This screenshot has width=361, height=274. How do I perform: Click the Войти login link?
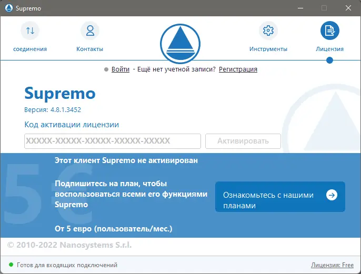tap(121, 69)
